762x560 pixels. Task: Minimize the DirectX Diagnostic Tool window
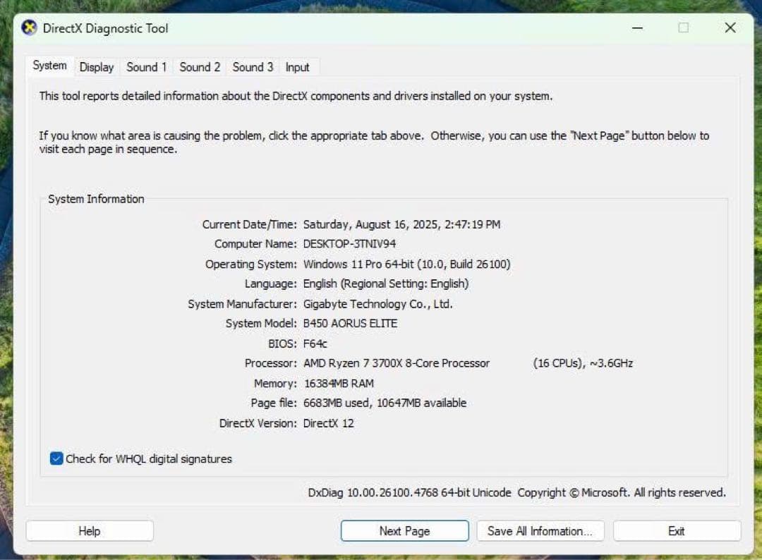click(x=637, y=28)
